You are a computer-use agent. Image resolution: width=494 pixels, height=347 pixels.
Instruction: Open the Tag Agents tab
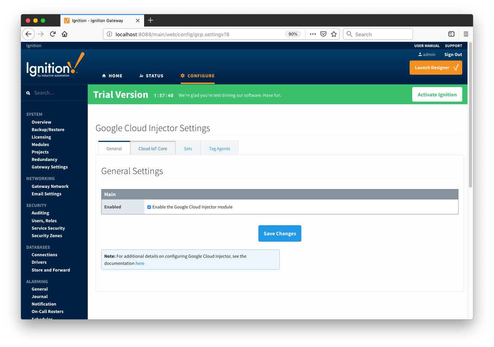[x=219, y=149]
